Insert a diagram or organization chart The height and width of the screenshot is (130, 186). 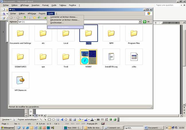pyautogui.click(x=66, y=120)
